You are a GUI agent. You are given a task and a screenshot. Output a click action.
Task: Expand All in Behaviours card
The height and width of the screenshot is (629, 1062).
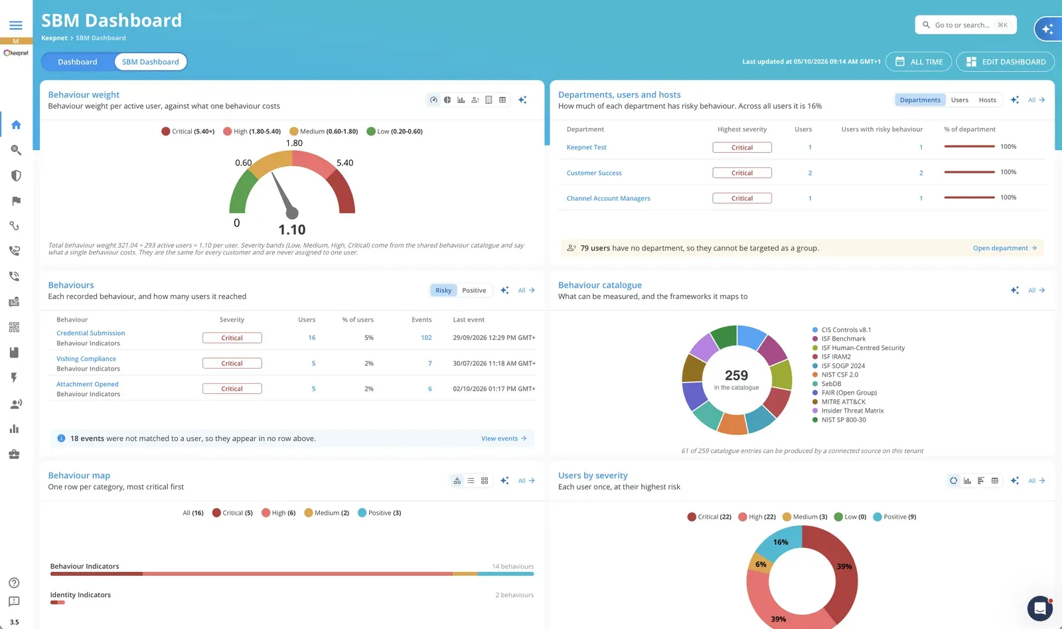(x=526, y=290)
